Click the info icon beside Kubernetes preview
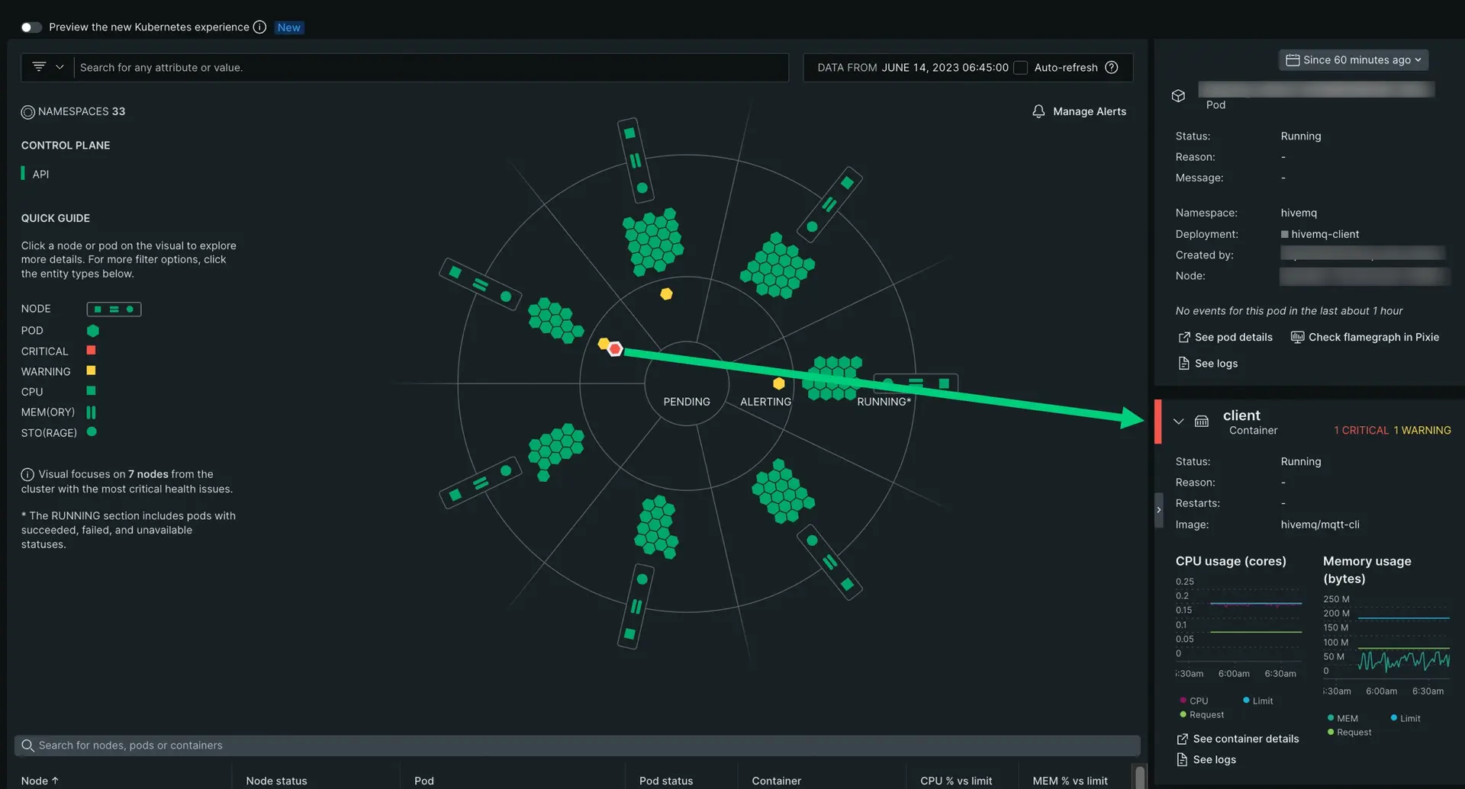 pyautogui.click(x=259, y=27)
